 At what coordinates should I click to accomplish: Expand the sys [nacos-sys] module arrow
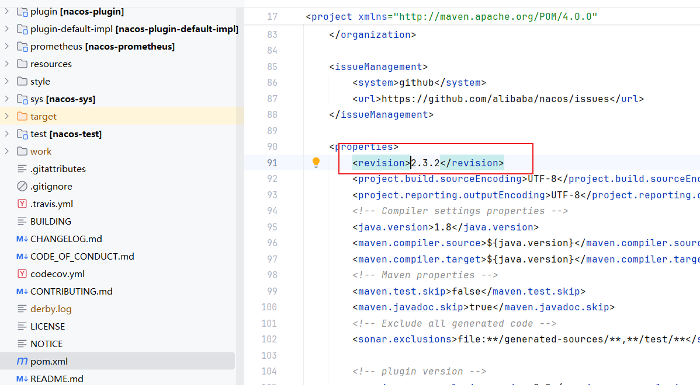click(x=7, y=99)
